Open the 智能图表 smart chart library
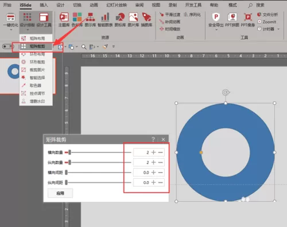The width and height of the screenshot is (287, 227). point(105,19)
